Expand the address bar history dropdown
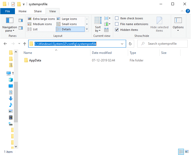 point(122,44)
